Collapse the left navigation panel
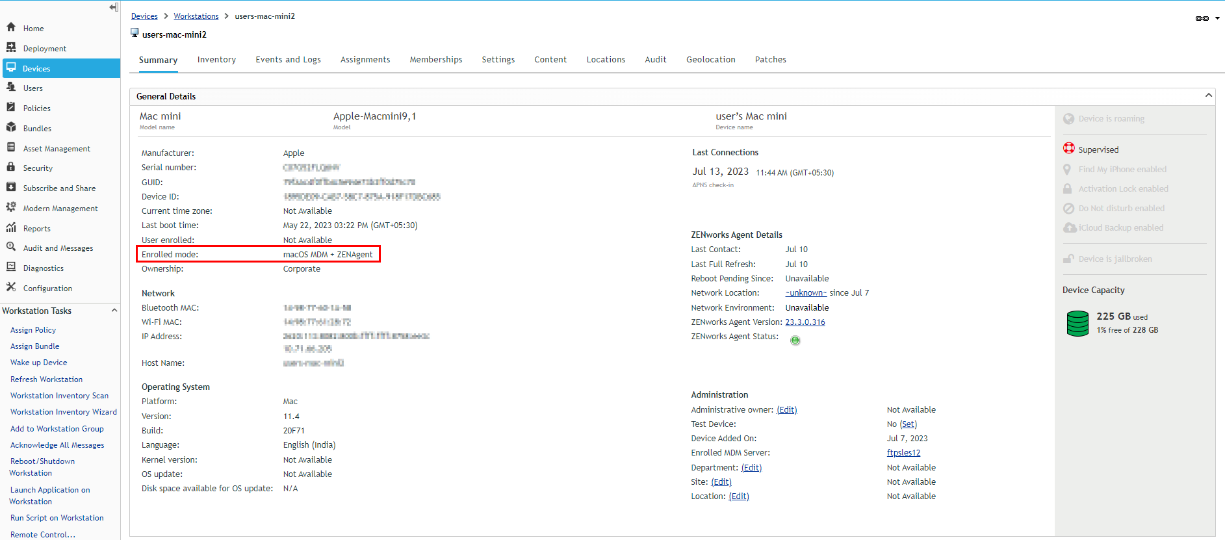 pos(114,7)
